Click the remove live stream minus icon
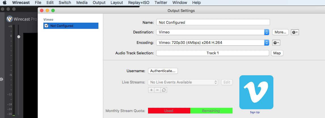The width and height of the screenshot is (325, 118). coord(158,90)
